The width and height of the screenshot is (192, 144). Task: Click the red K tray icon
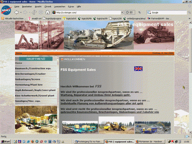coord(173,141)
